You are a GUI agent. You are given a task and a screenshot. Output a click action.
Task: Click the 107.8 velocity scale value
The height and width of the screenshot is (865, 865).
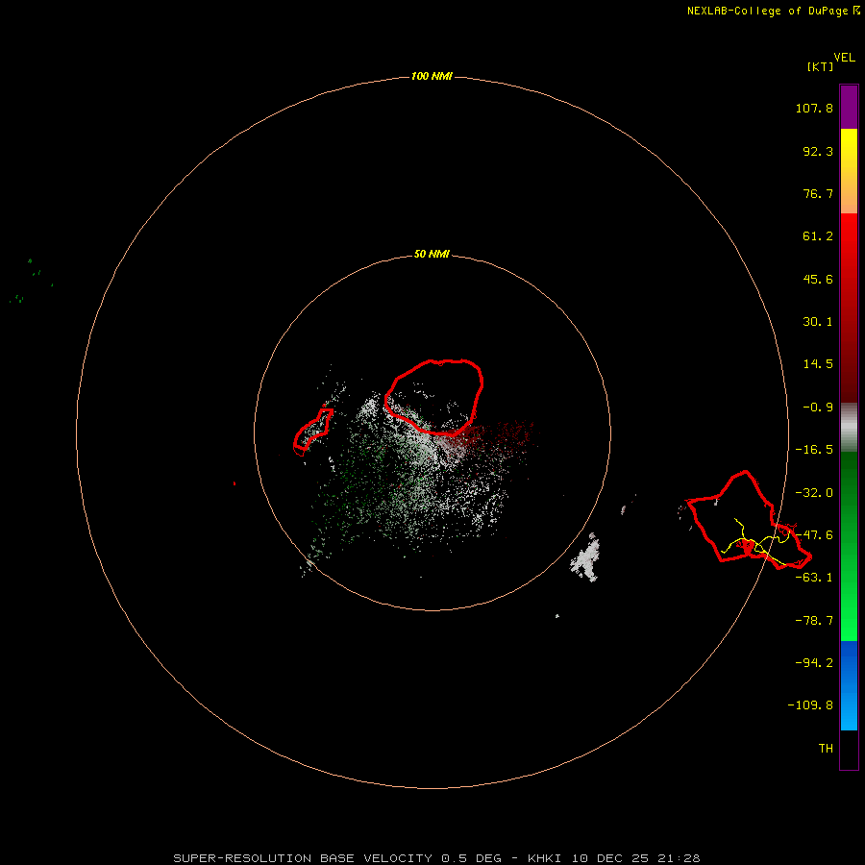(814, 108)
